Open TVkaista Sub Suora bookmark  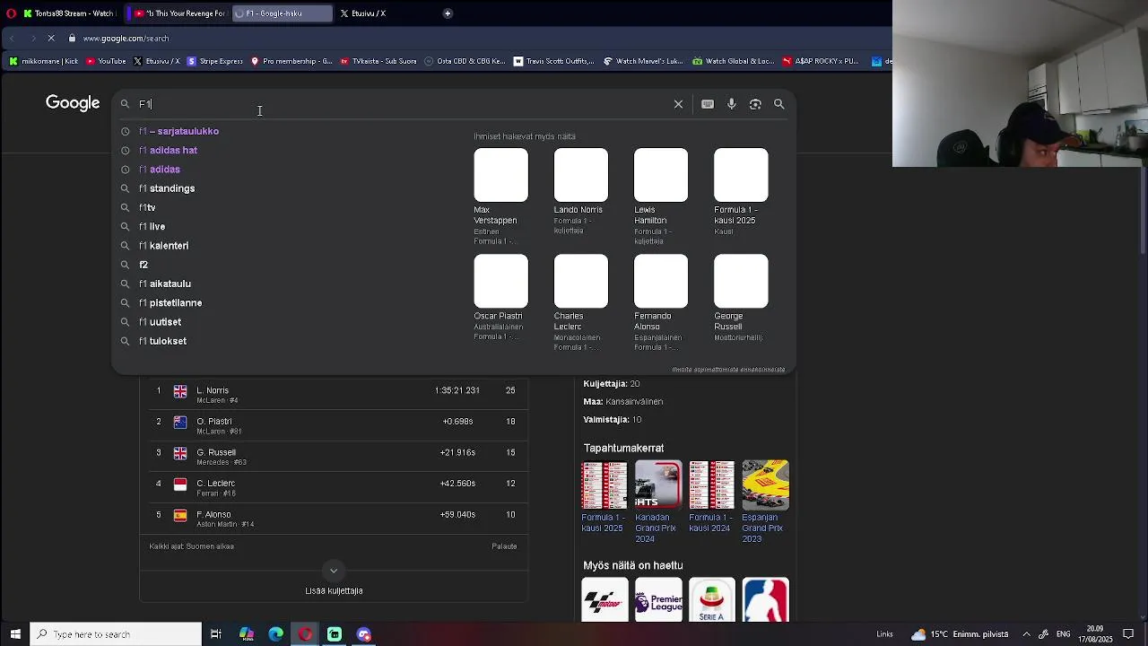coord(378,61)
